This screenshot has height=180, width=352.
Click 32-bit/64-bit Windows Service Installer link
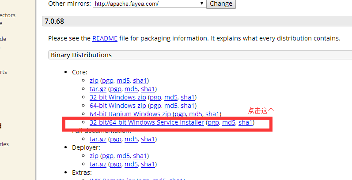coord(147,122)
